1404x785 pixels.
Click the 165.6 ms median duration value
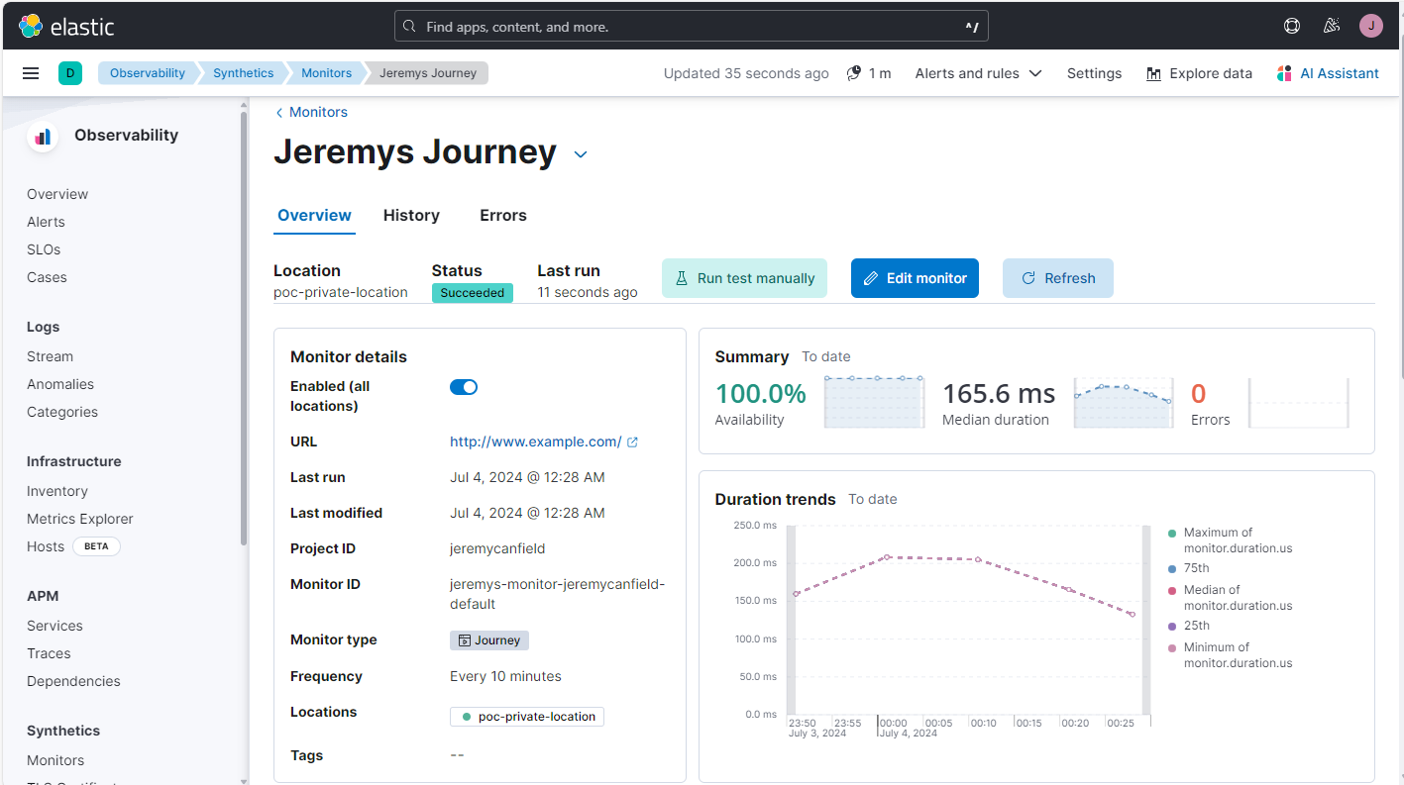tap(999, 394)
